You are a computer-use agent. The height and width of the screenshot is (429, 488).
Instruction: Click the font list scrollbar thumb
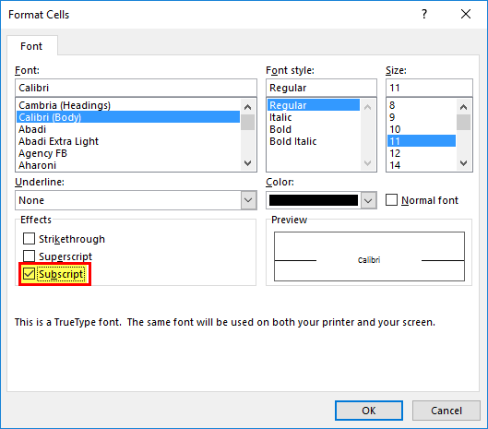coord(248,122)
